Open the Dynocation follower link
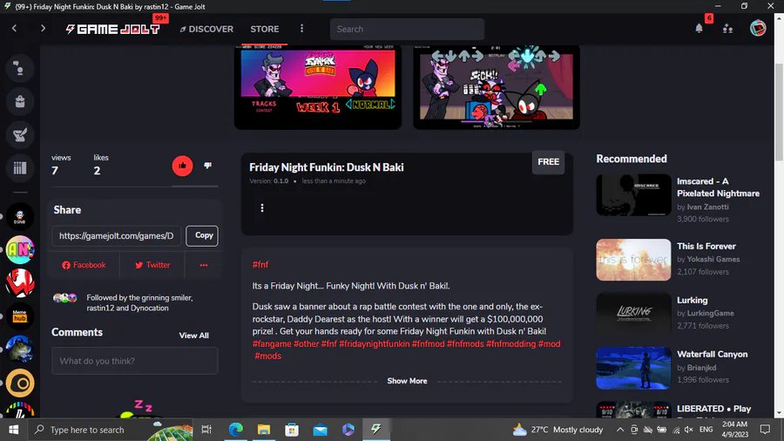The height and width of the screenshot is (441, 784). click(149, 308)
